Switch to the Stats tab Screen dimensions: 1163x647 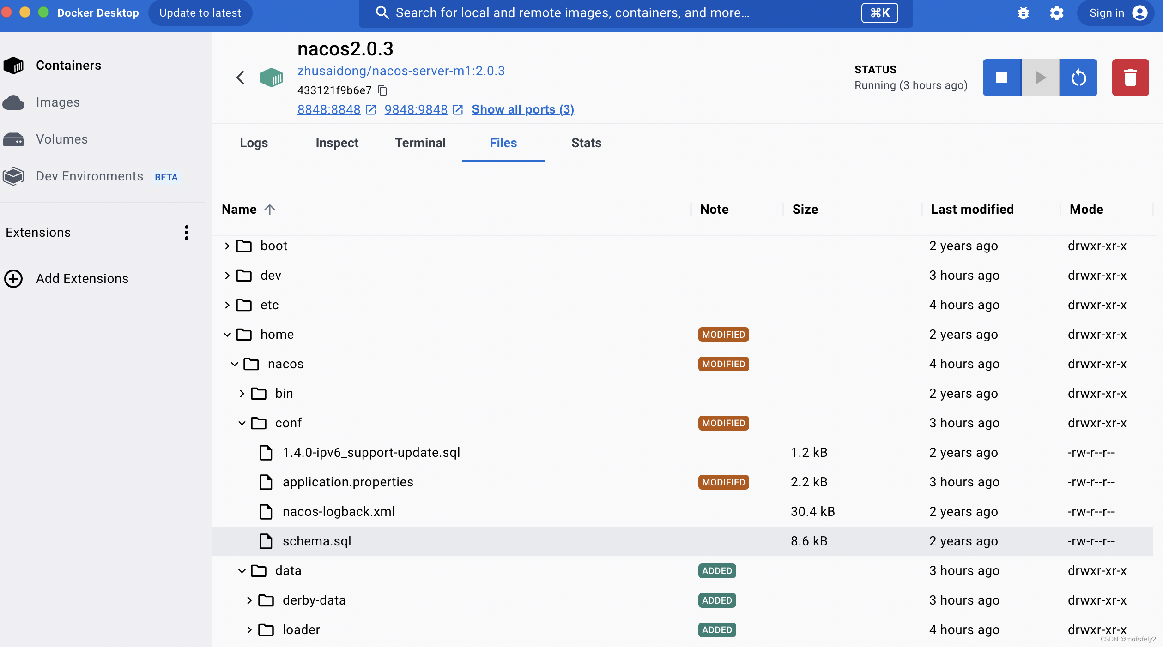(587, 143)
